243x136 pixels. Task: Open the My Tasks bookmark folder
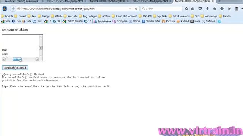(160, 16)
